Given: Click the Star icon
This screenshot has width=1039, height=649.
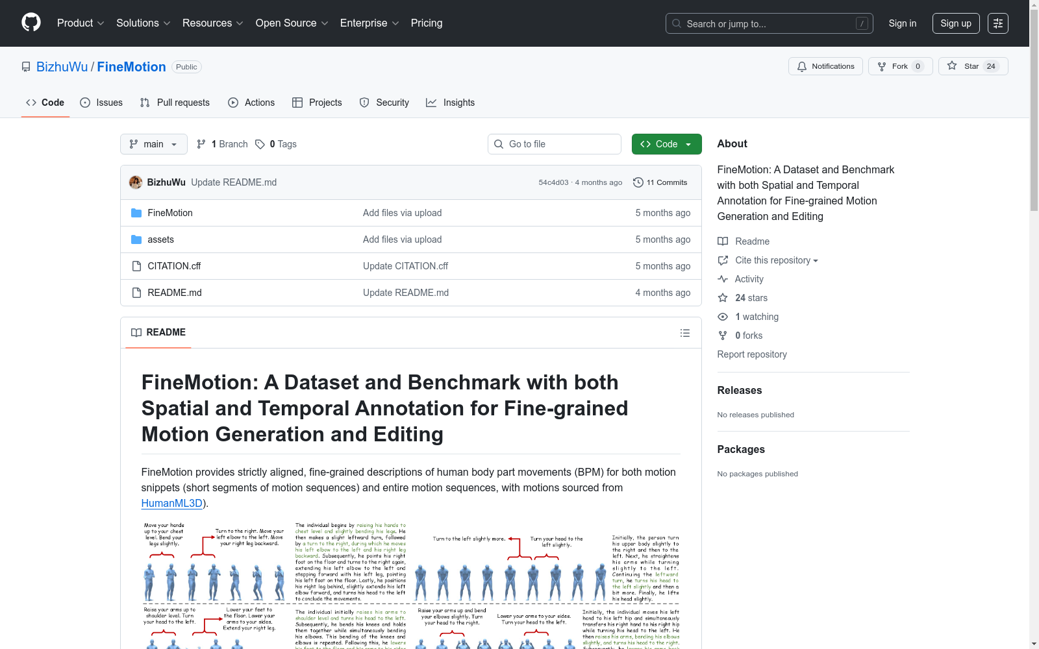Looking at the screenshot, I should (952, 66).
